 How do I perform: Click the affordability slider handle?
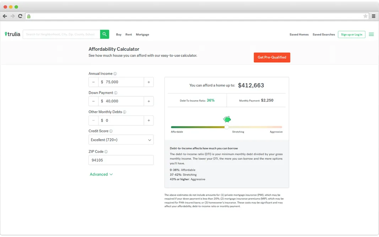pos(227,127)
